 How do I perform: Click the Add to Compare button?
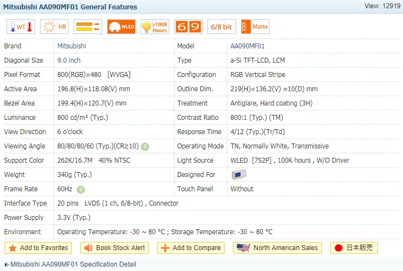(x=191, y=248)
